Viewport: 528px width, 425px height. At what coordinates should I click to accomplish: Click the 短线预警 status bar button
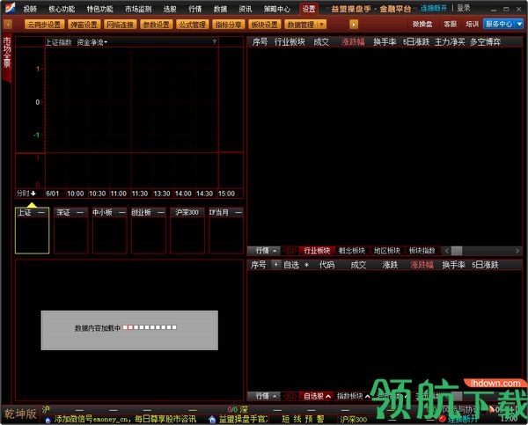point(303,419)
